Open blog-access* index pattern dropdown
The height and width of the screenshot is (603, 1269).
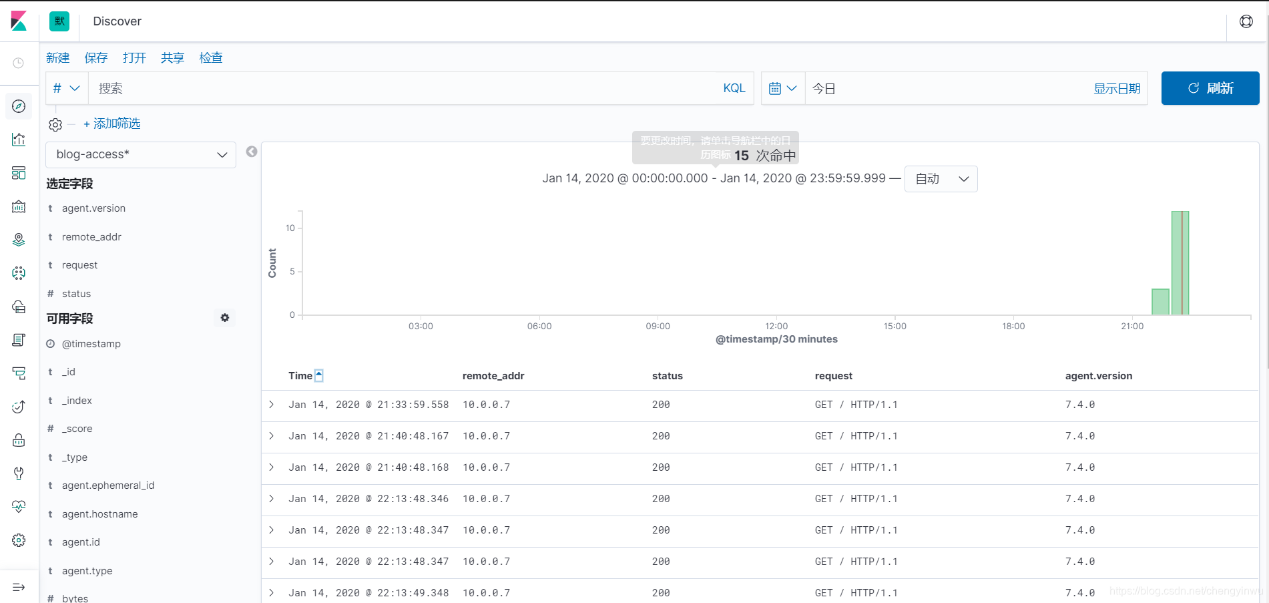(141, 154)
